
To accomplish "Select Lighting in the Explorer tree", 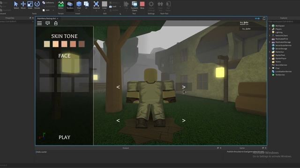I will (x=278, y=32).
